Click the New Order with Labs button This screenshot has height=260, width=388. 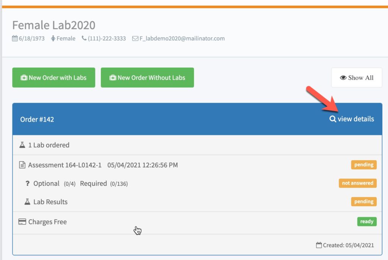coord(54,77)
